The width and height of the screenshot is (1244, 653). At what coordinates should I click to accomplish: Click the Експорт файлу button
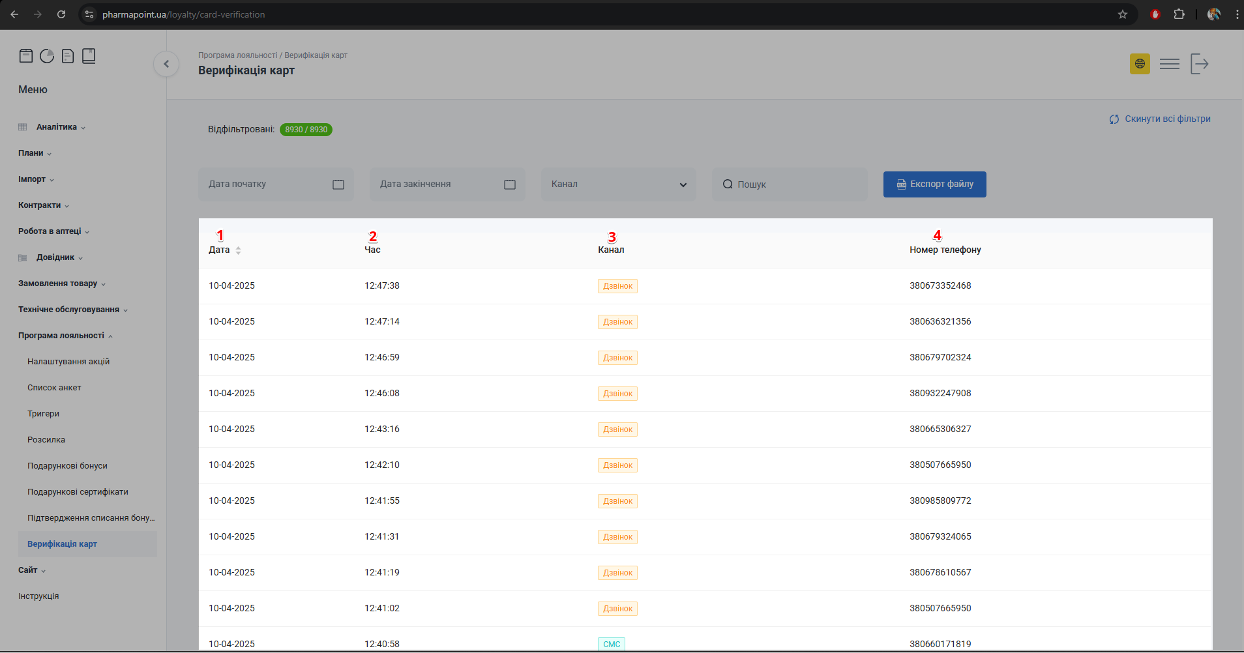(x=934, y=184)
